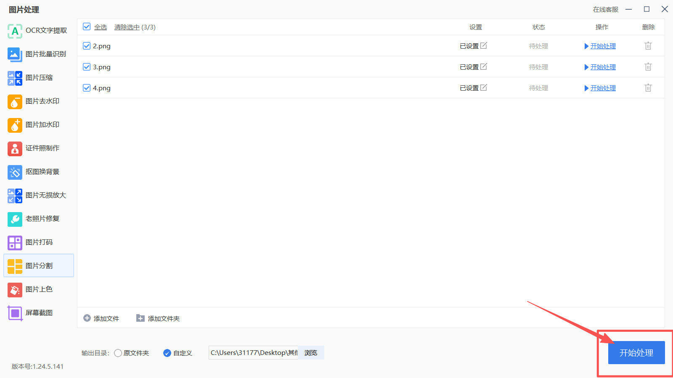Delete 4.png using its trash icon
Image resolution: width=673 pixels, height=378 pixels.
point(648,88)
